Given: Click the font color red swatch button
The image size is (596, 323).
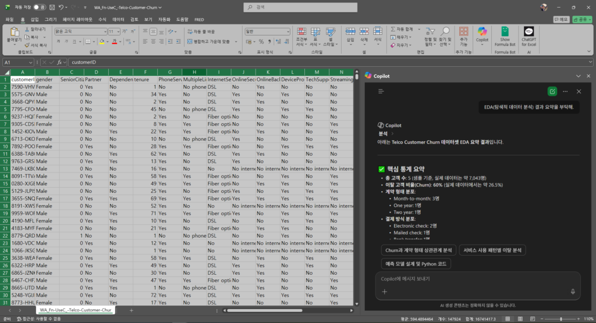Looking at the screenshot, I should [115, 42].
